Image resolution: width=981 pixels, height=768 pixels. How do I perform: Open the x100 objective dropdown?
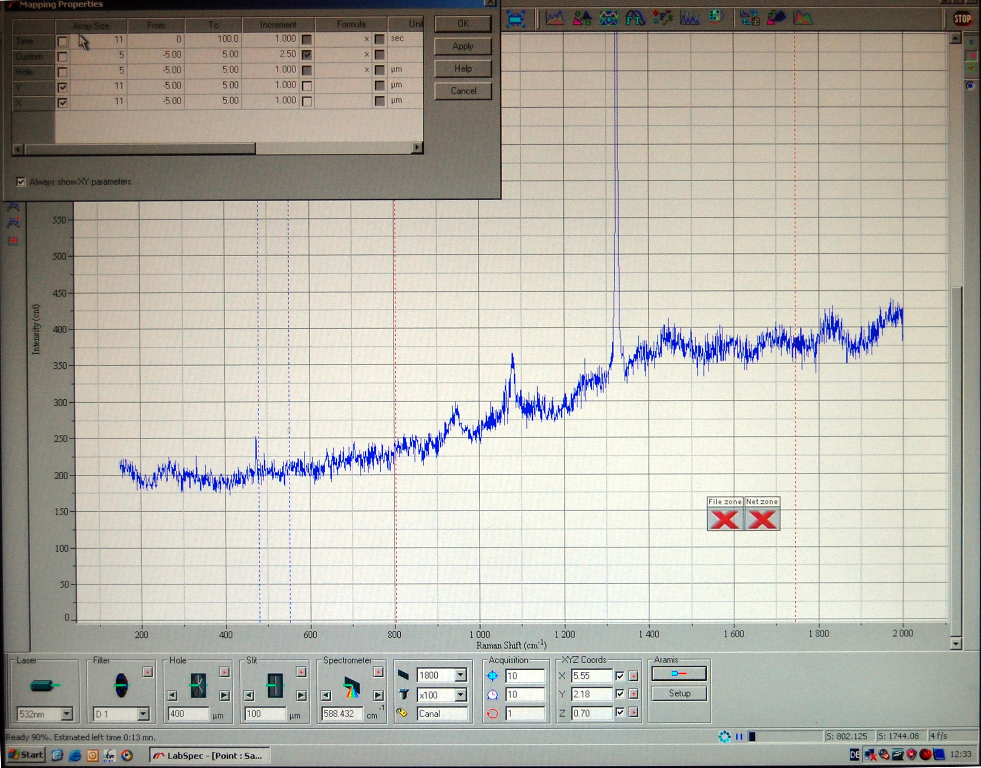coord(461,695)
